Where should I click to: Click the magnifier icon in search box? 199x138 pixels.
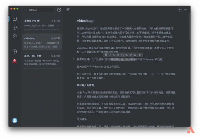(26, 10)
